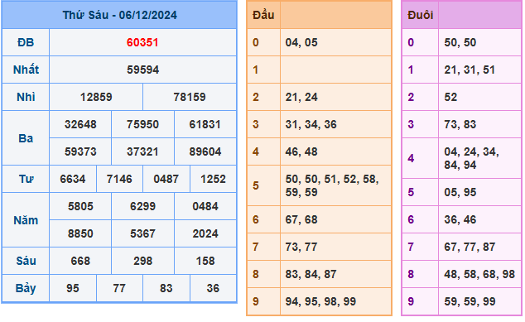Viewport: 525px width, 322px height.
Task: Select the Tư prize label
Action: [26, 179]
